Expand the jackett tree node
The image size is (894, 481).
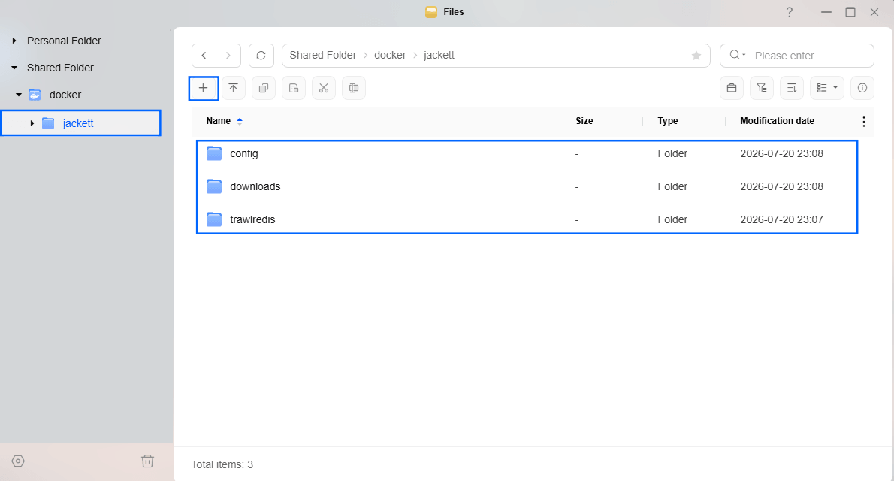32,123
